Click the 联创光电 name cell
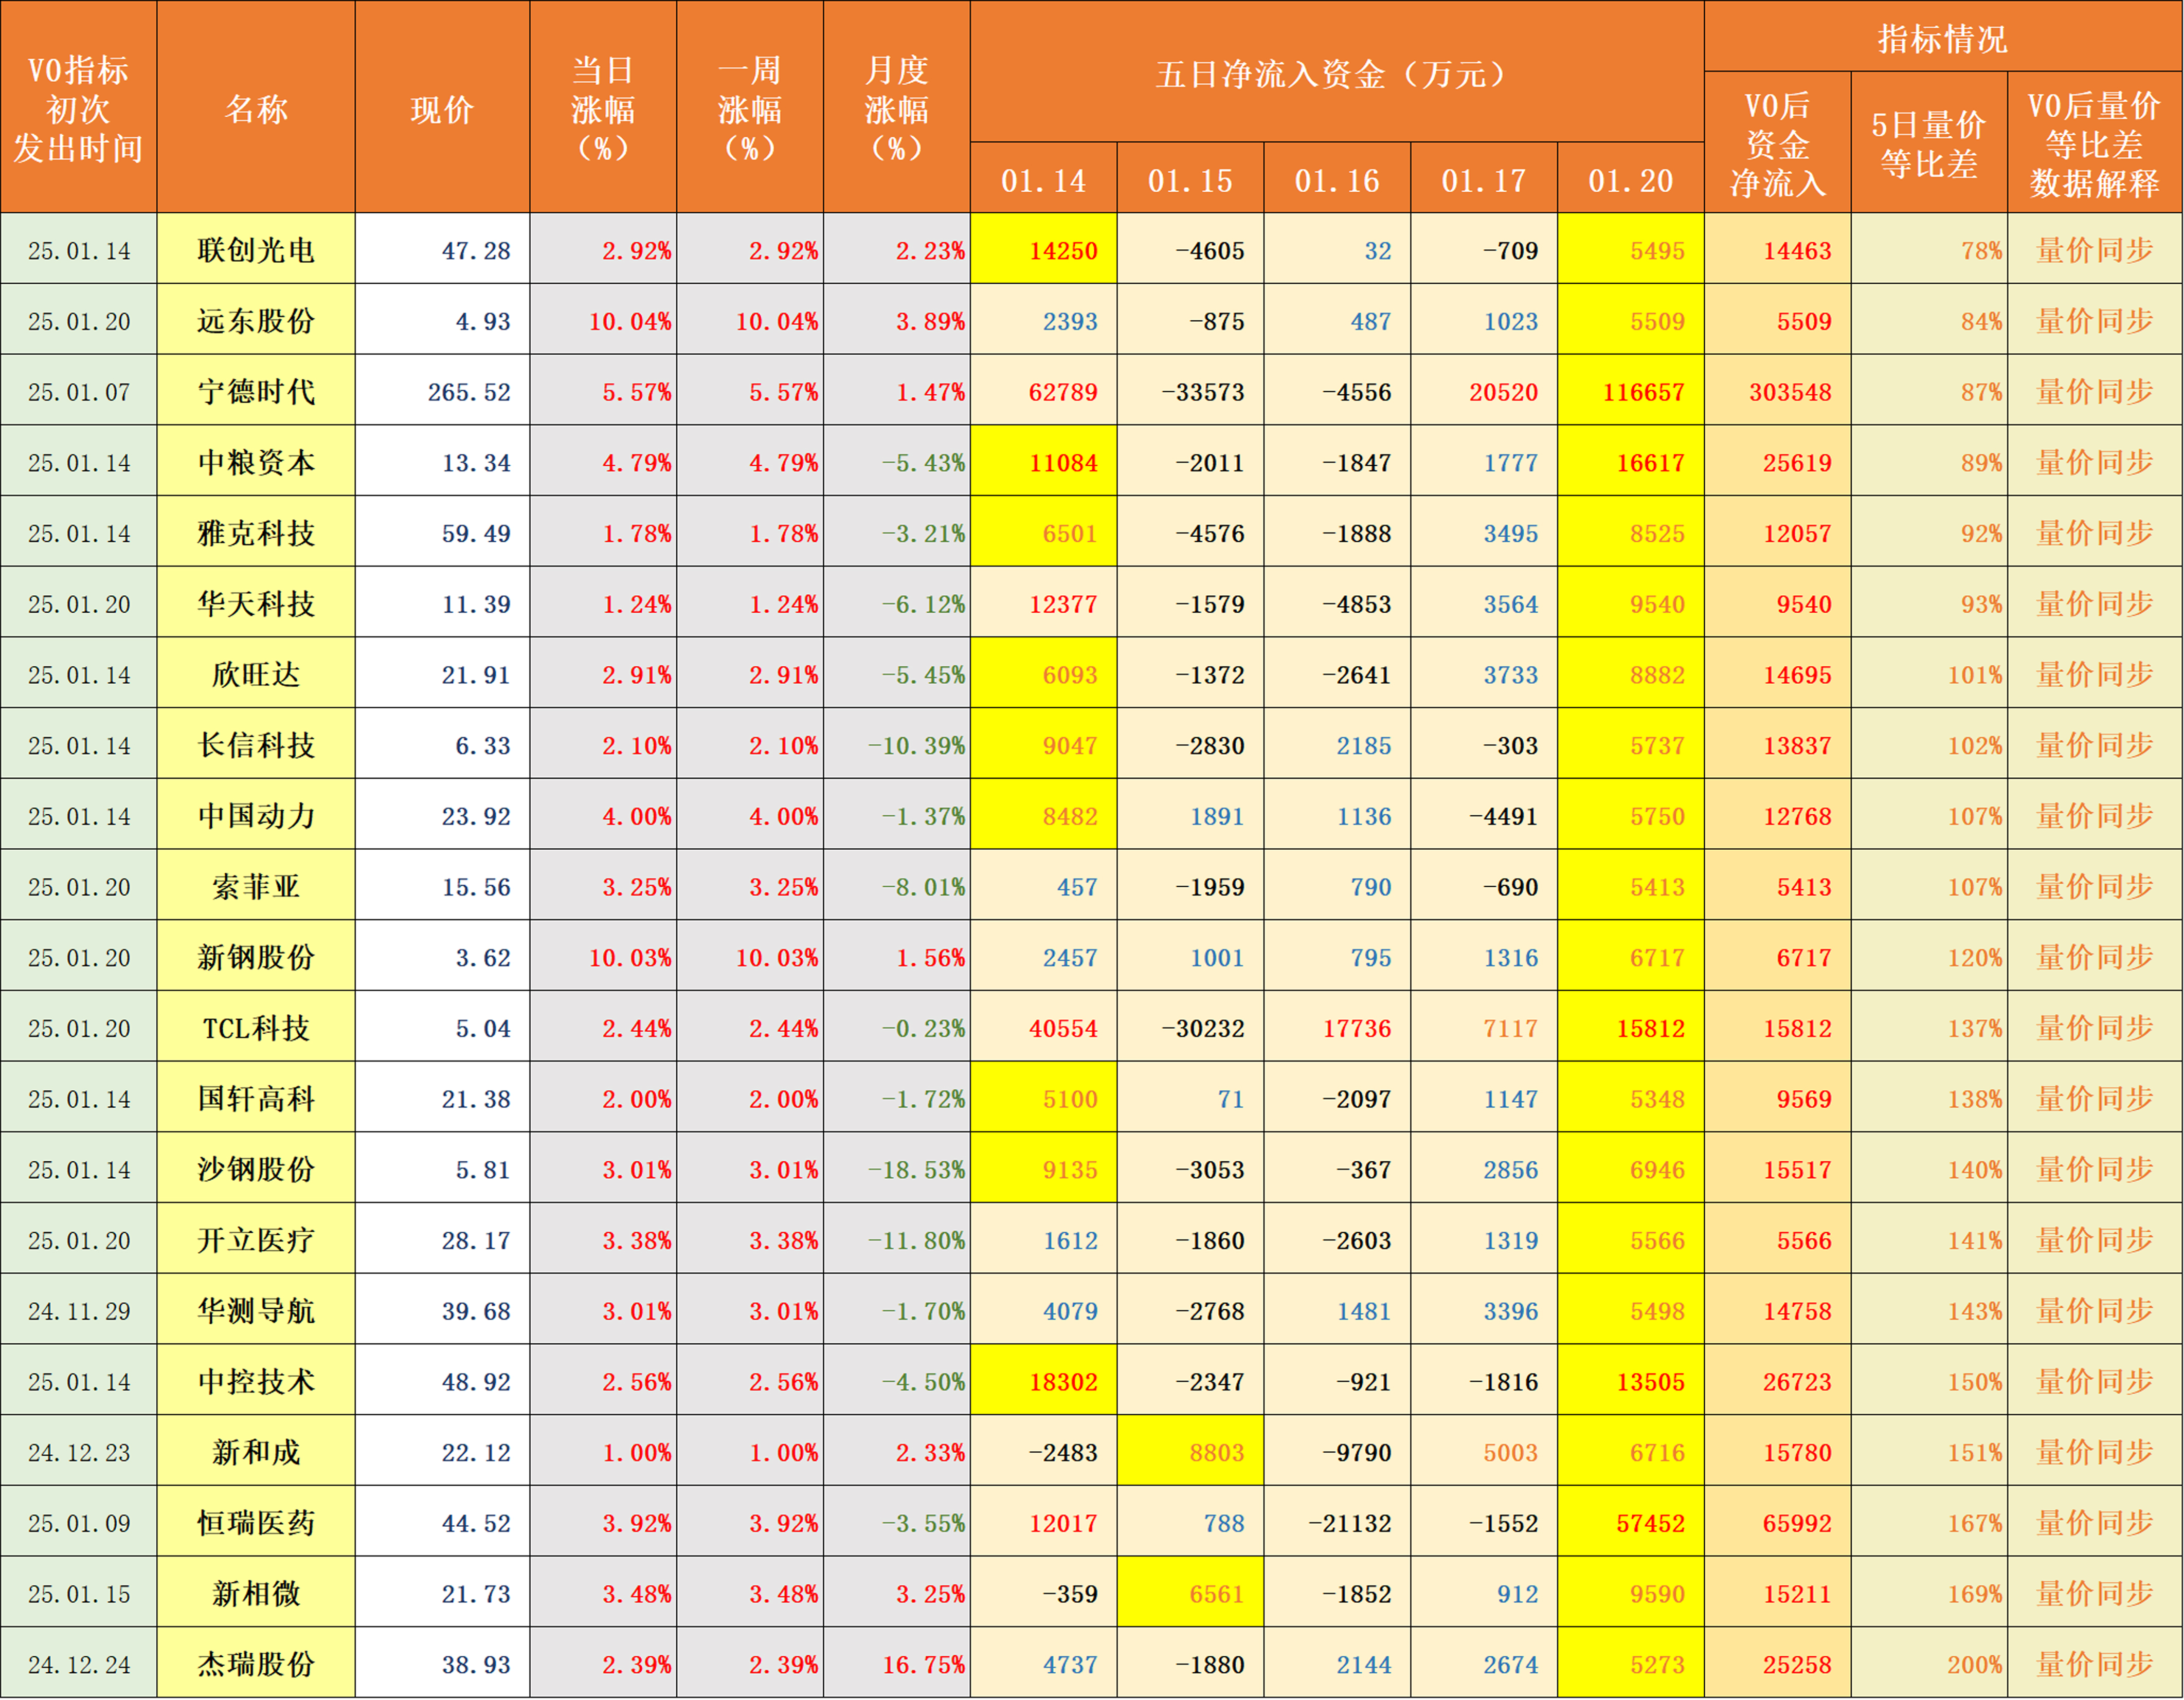Image resolution: width=2184 pixels, height=1700 pixels. (256, 250)
